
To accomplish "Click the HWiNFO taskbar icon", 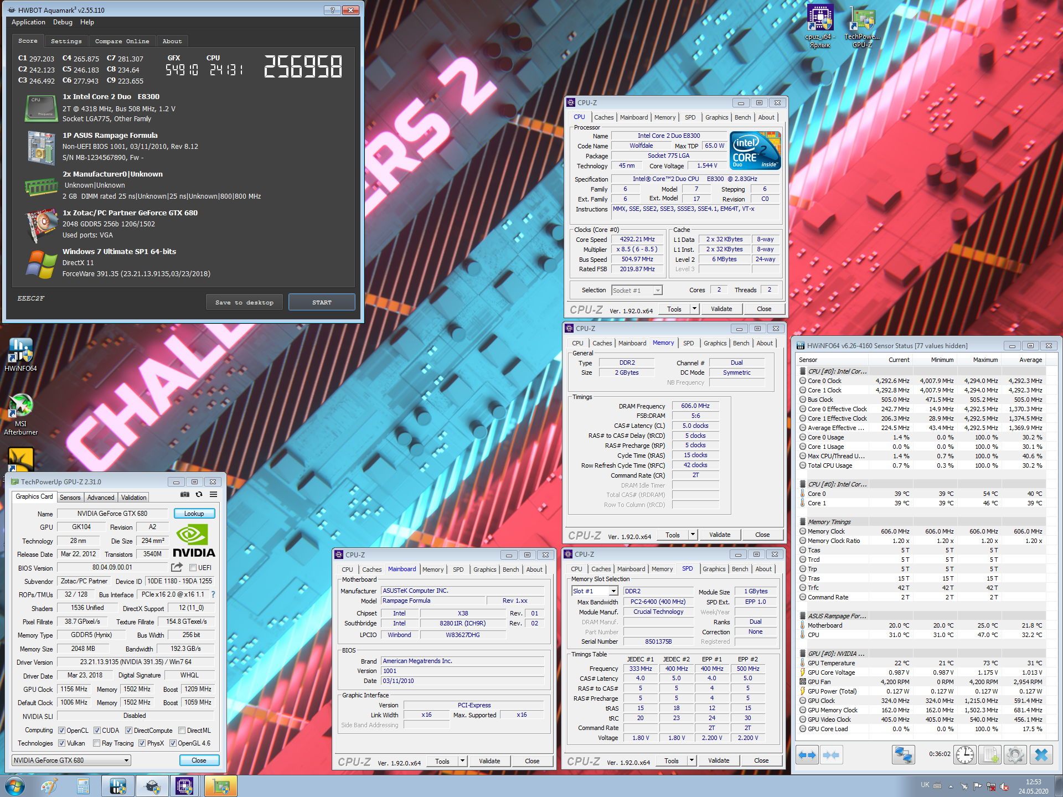I will [x=117, y=786].
